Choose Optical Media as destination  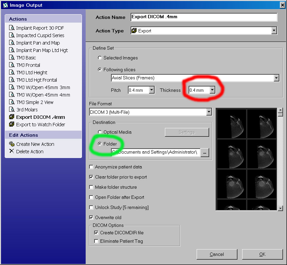coord(100,132)
